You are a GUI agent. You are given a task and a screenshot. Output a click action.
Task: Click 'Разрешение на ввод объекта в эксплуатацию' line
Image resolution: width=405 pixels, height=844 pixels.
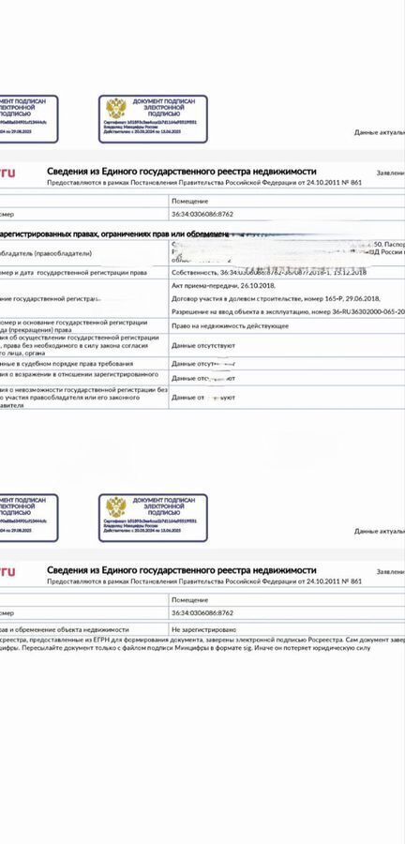click(x=289, y=311)
